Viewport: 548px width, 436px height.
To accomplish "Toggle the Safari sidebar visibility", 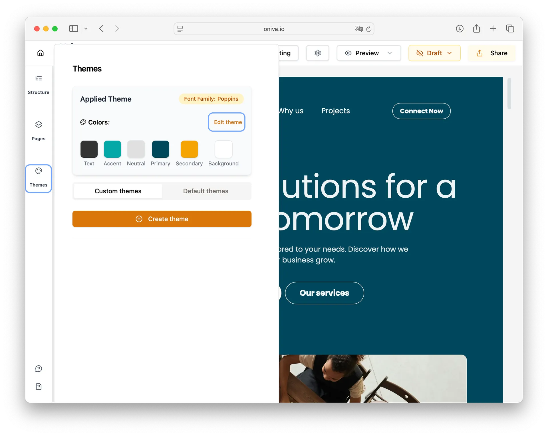I will click(73, 29).
